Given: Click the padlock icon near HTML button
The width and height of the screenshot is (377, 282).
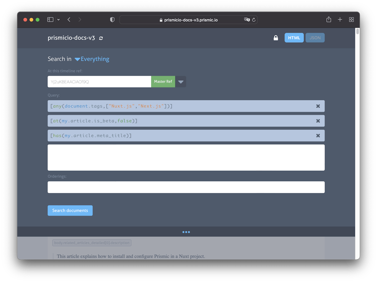Looking at the screenshot, I should click(276, 37).
